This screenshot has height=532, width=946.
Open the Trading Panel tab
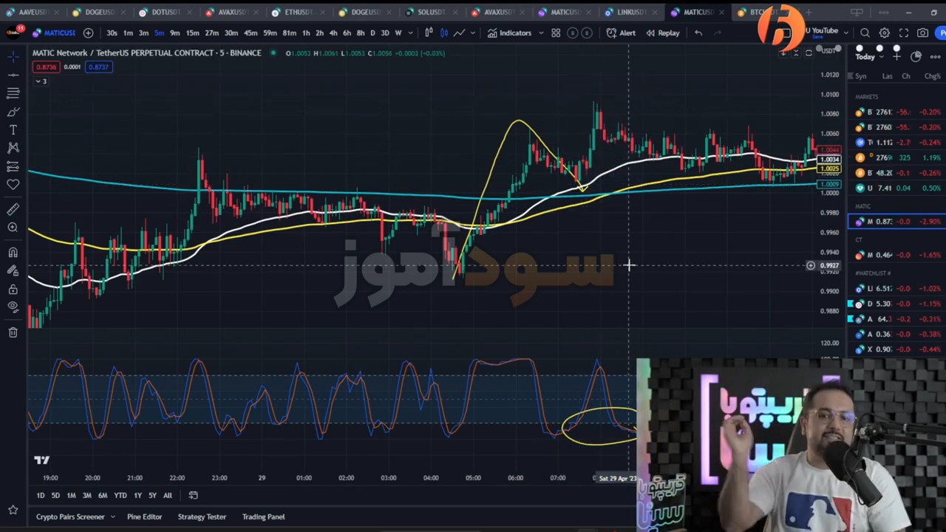[263, 516]
